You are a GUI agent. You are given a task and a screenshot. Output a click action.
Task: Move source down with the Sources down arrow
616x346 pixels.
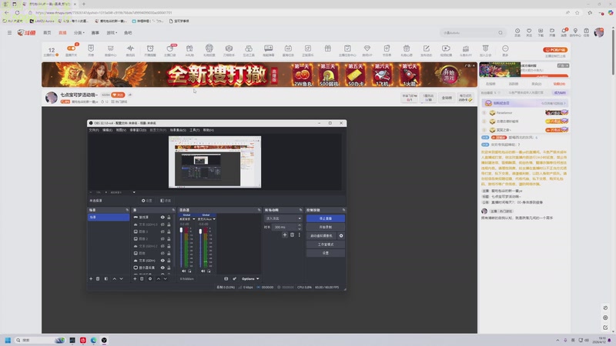pyautogui.click(x=166, y=278)
